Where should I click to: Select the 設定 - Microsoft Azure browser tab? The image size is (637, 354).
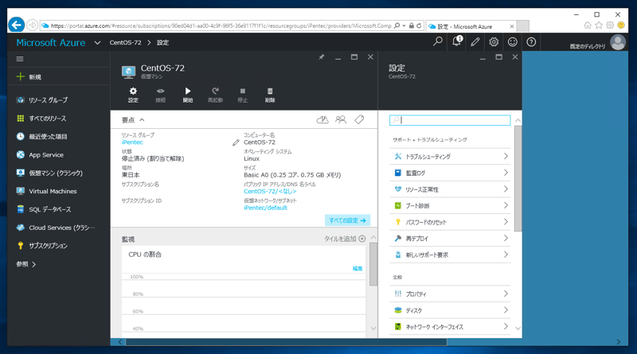(471, 26)
